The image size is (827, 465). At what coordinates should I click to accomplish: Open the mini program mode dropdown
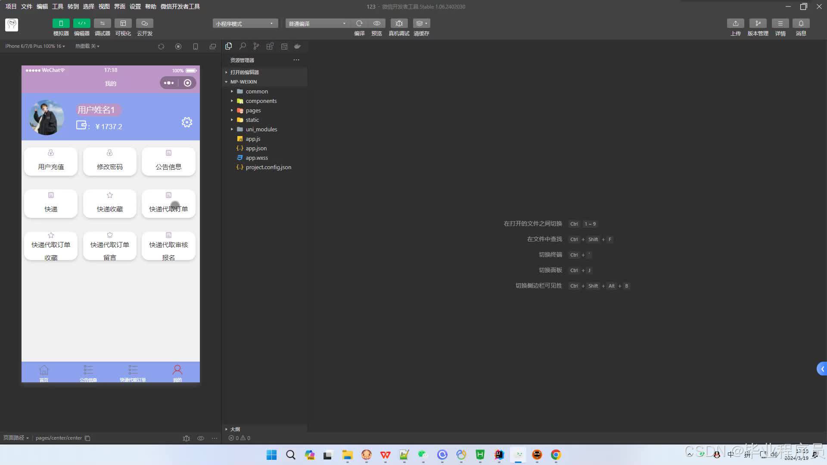(245, 24)
